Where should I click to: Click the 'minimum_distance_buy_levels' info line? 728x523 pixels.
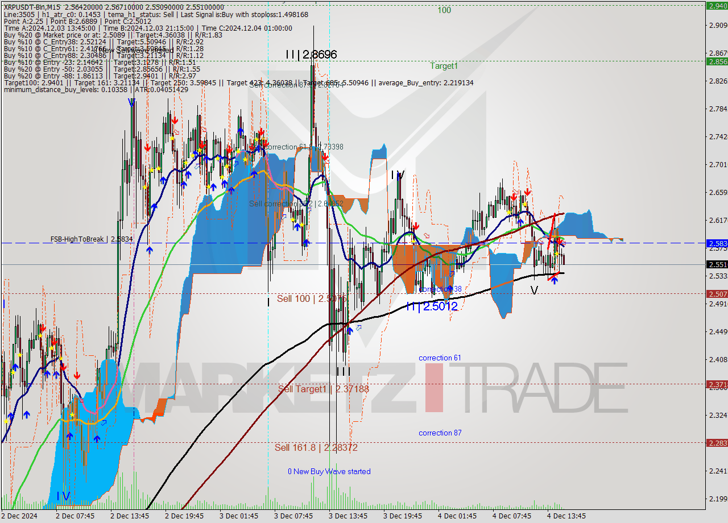tap(96, 90)
